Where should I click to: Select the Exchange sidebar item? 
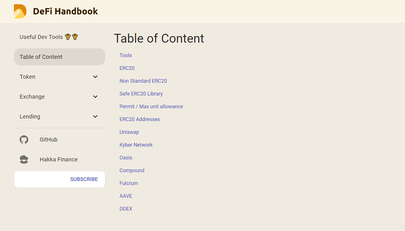click(x=60, y=97)
